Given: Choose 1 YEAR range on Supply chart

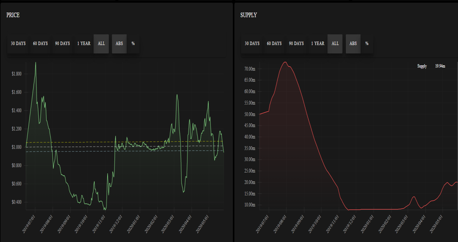Looking at the screenshot, I should point(318,44).
